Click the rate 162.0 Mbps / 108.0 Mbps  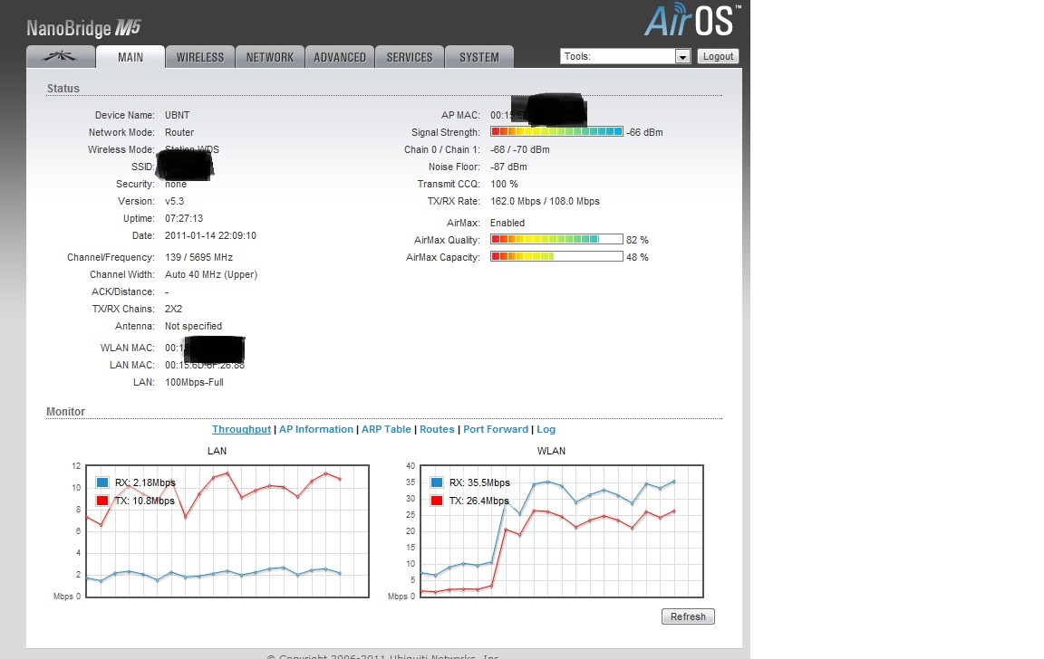point(546,201)
